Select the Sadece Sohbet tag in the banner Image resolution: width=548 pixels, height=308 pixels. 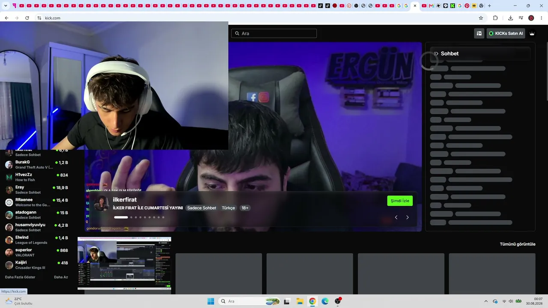point(202,208)
